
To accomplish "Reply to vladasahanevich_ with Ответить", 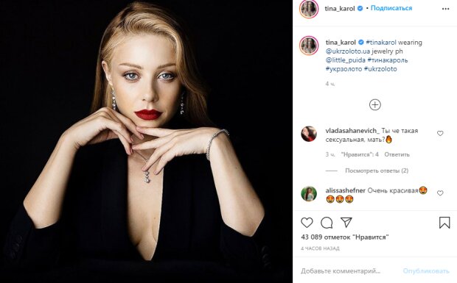I will [397, 154].
